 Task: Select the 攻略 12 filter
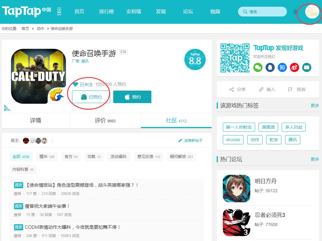click(x=94, y=157)
